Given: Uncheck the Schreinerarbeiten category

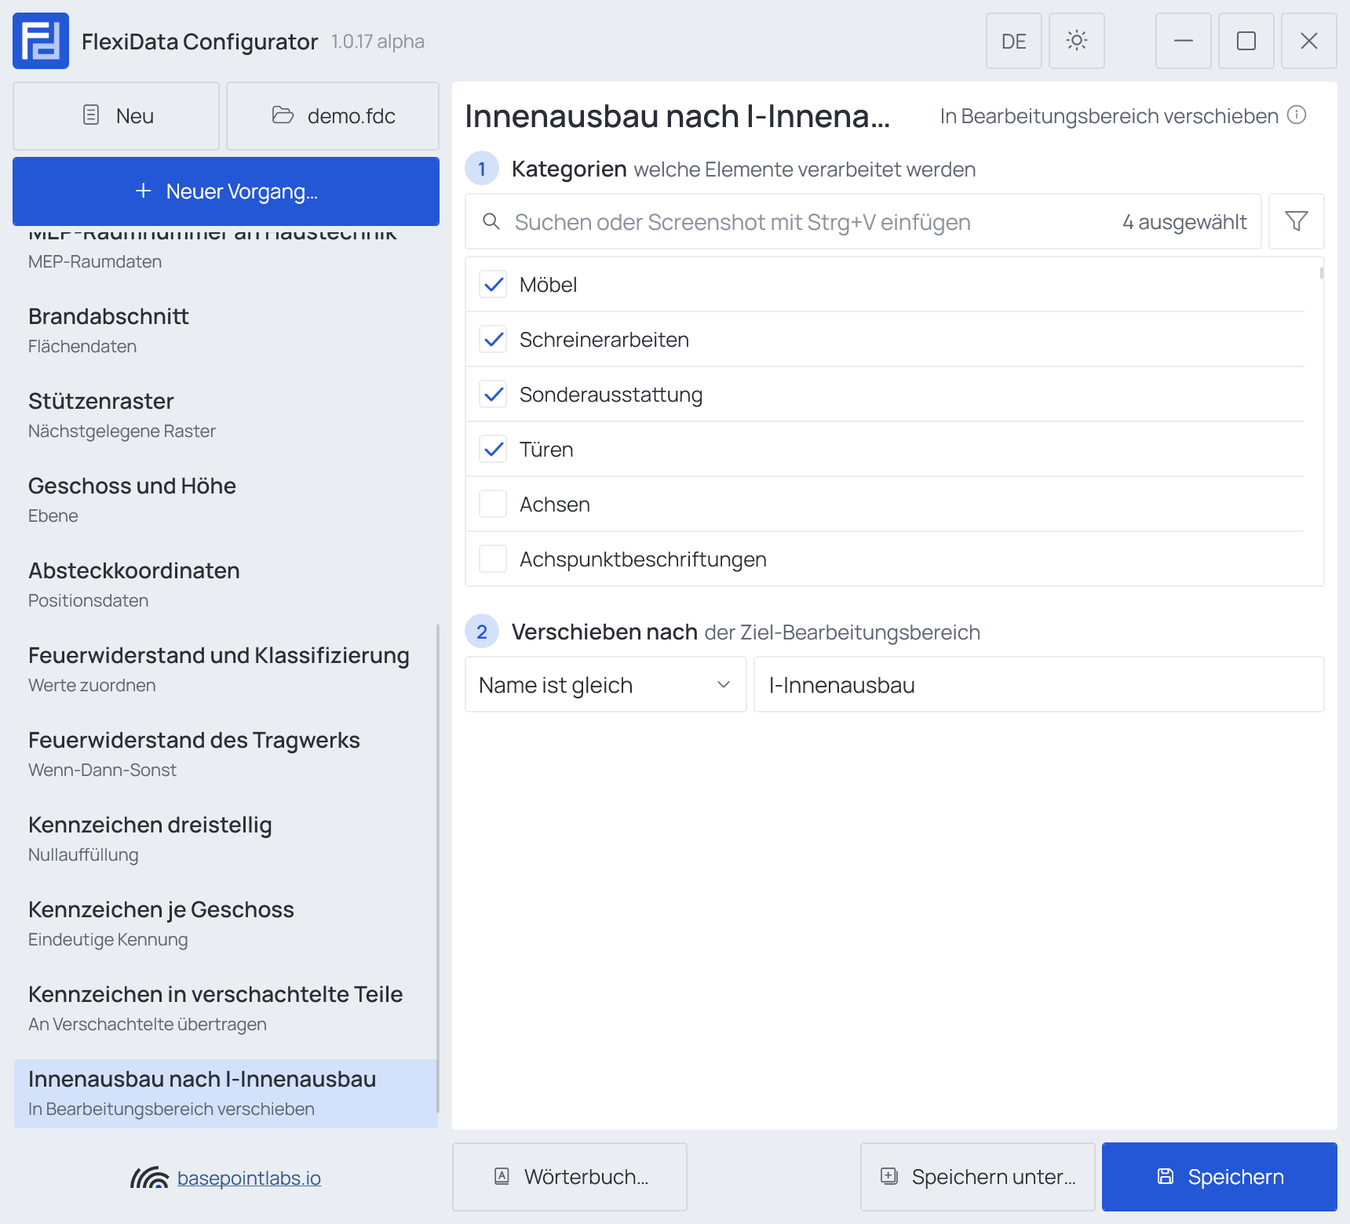Looking at the screenshot, I should pos(493,339).
